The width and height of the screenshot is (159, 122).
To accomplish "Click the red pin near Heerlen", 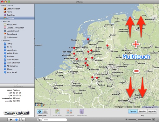I will tap(97, 78).
